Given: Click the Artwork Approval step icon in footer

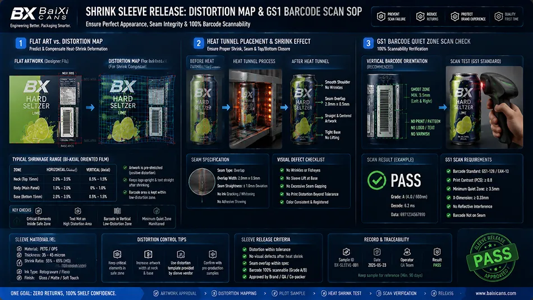Looking at the screenshot, I should click(155, 293).
